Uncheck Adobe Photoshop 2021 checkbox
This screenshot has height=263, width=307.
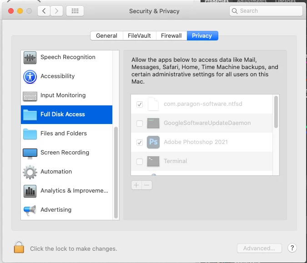pos(140,142)
